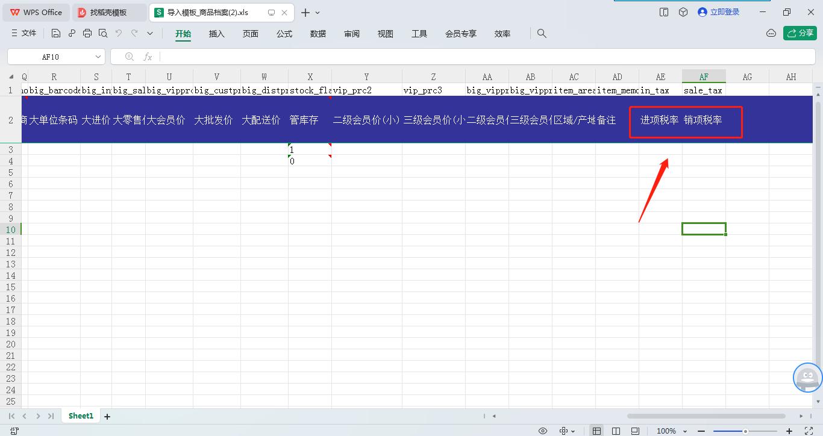The height and width of the screenshot is (436, 823).
Task: Click 立即登录 to sign in
Action: [718, 12]
